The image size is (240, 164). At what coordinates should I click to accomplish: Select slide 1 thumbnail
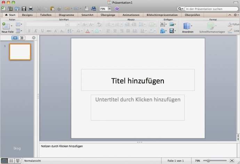coord(20,52)
